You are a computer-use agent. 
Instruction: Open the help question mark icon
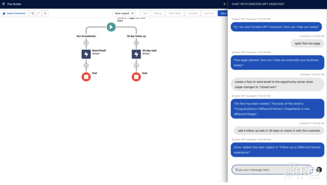[224, 4]
